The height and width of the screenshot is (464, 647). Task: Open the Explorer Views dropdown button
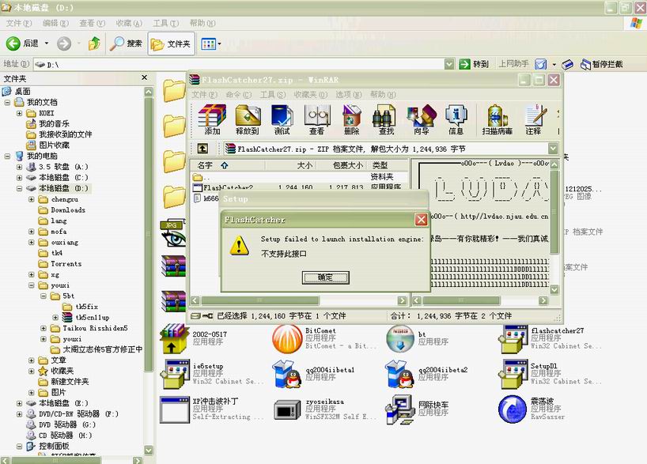[x=211, y=43]
